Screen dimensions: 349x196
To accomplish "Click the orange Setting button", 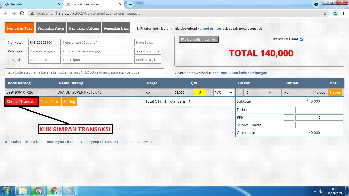I will click(x=69, y=102).
